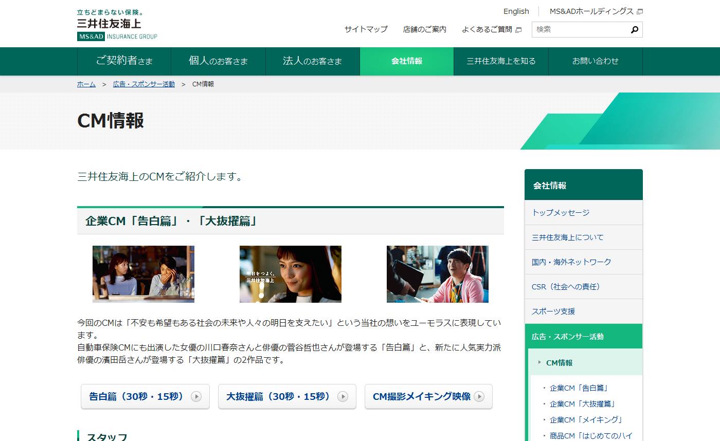Screen dimensions: 720x441
Task: Jump to 商品CM「はじめてのハイ sidebar link
Action: 591,436
